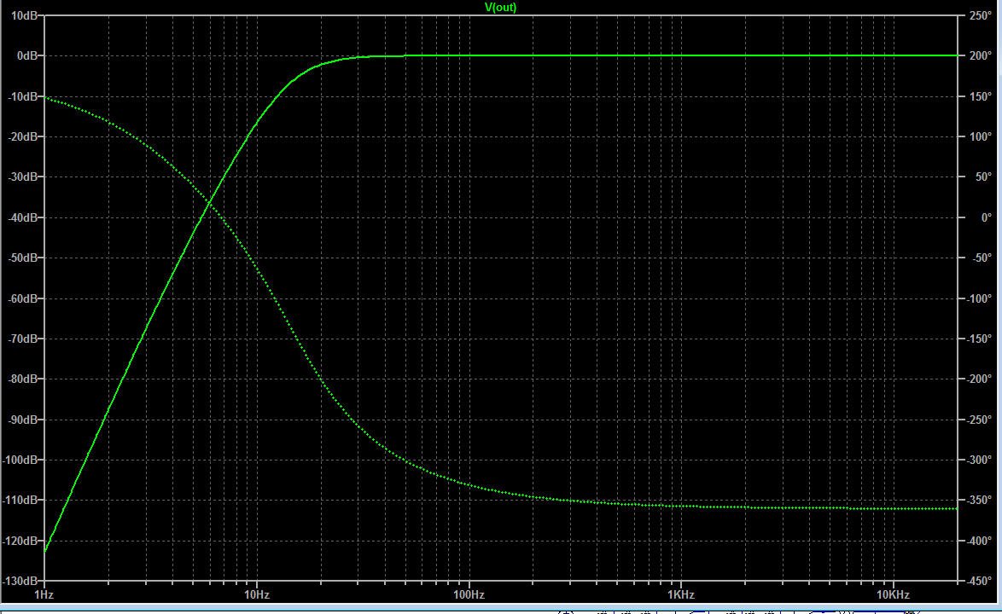Click the -100dB magnitude axis label

click(x=21, y=460)
